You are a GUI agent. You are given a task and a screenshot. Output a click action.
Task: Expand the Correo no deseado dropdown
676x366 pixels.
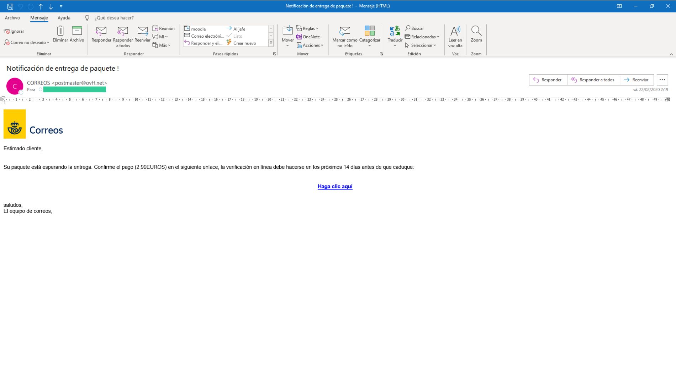pyautogui.click(x=27, y=43)
